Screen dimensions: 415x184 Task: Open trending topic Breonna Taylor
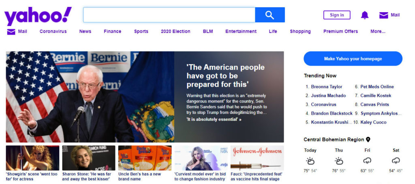pyautogui.click(x=326, y=87)
